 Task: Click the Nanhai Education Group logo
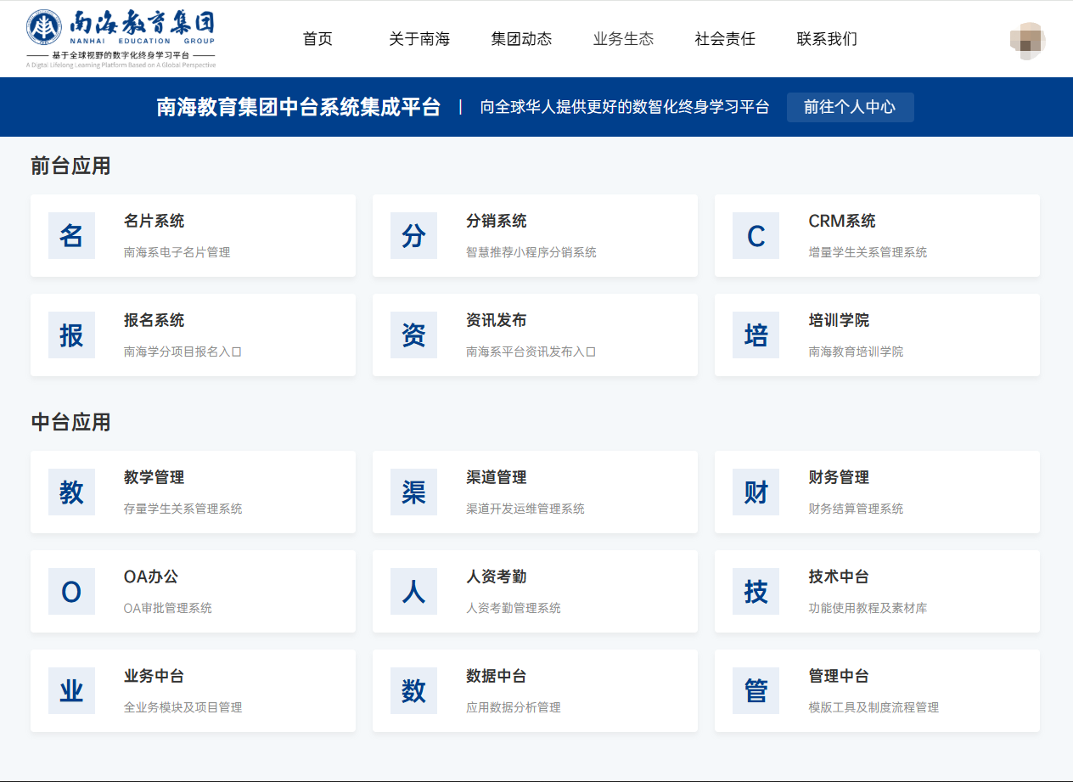click(x=121, y=38)
